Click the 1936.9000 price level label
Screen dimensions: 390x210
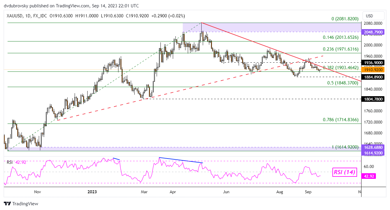373,63
